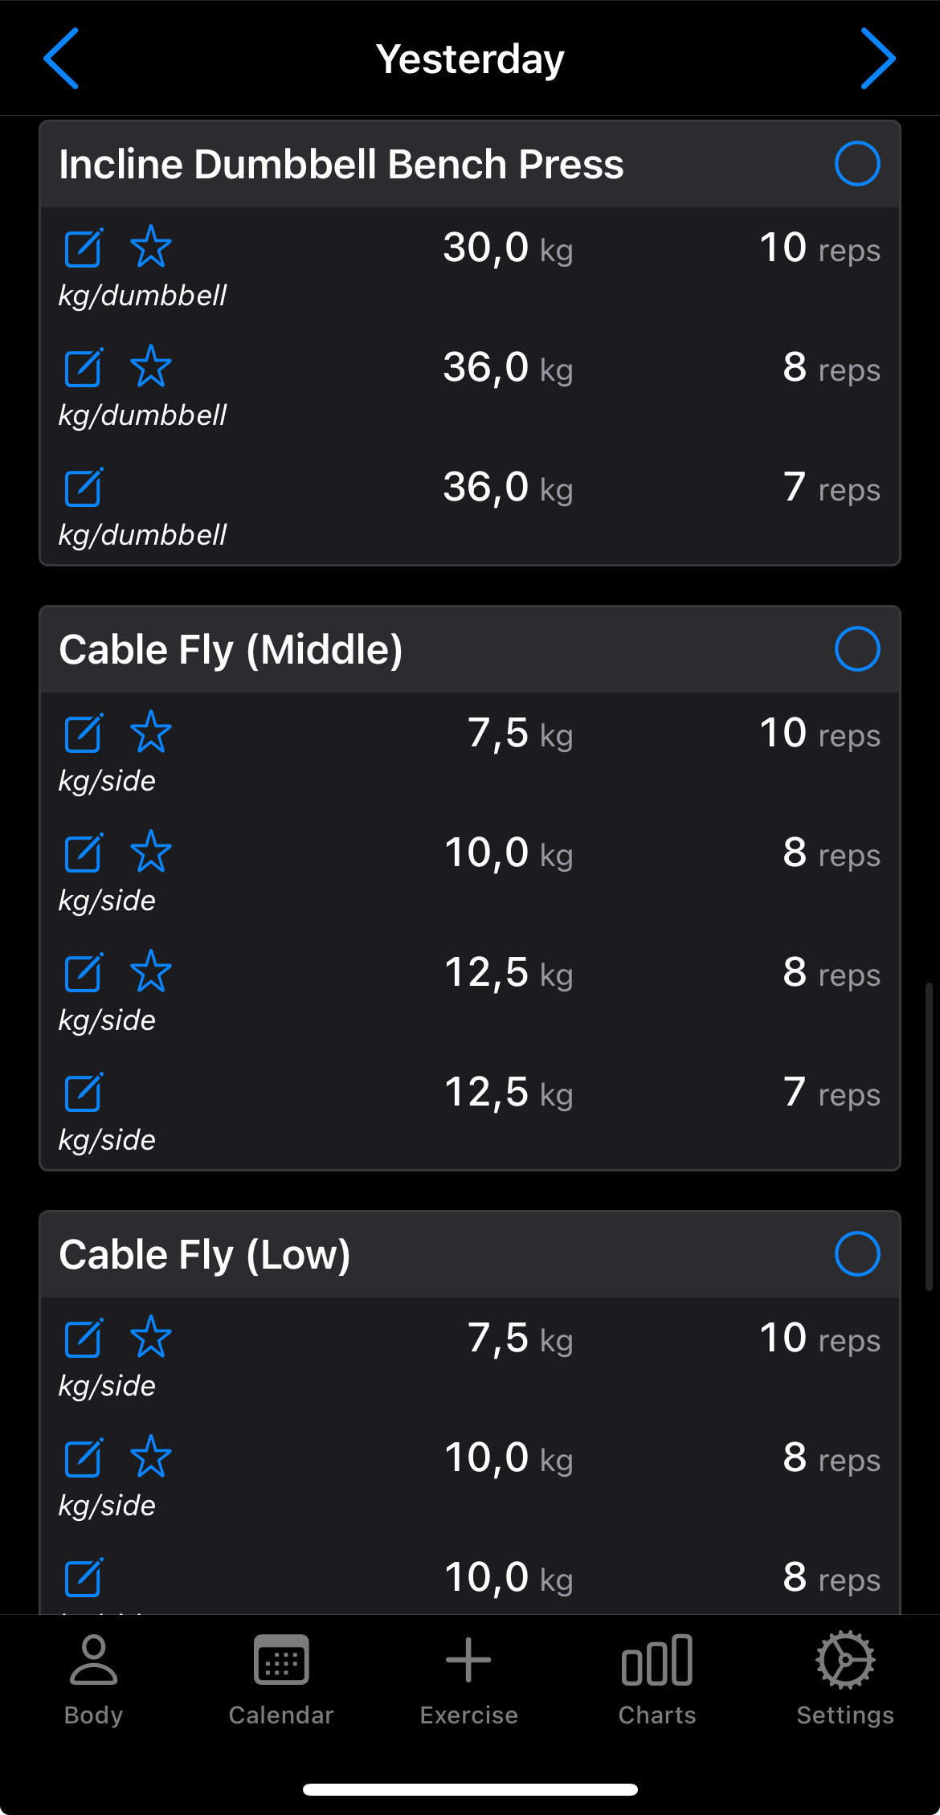Star the 36,0 kg 8 reps set
Screen dimensions: 940x1815
(x=150, y=367)
